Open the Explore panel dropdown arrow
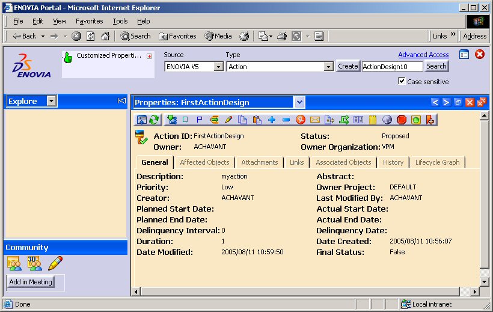Image resolution: width=493 pixels, height=312 pixels. pyautogui.click(x=52, y=101)
